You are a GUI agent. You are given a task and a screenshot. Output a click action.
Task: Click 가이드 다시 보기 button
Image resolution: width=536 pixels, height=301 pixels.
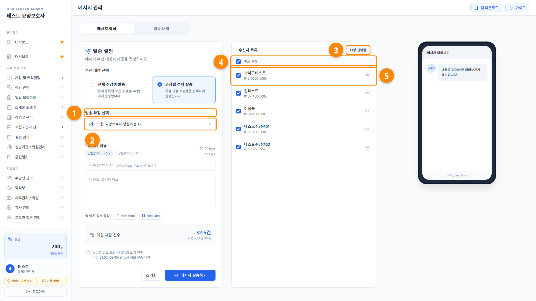(x=20, y=281)
